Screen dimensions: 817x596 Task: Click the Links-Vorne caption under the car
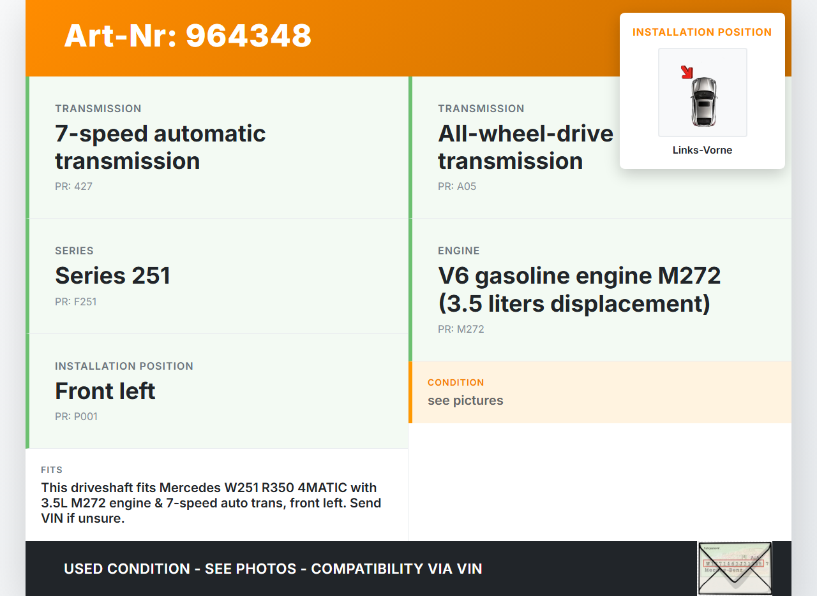702,150
